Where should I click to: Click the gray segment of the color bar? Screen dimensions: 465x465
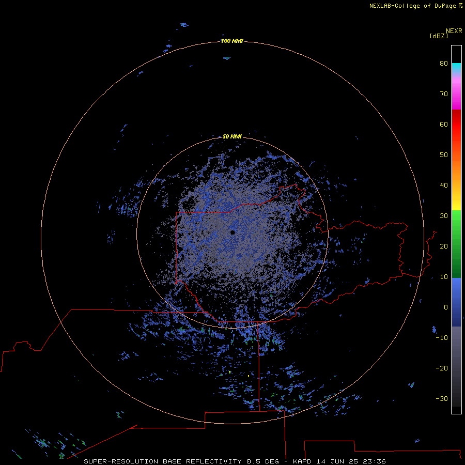coord(456,366)
